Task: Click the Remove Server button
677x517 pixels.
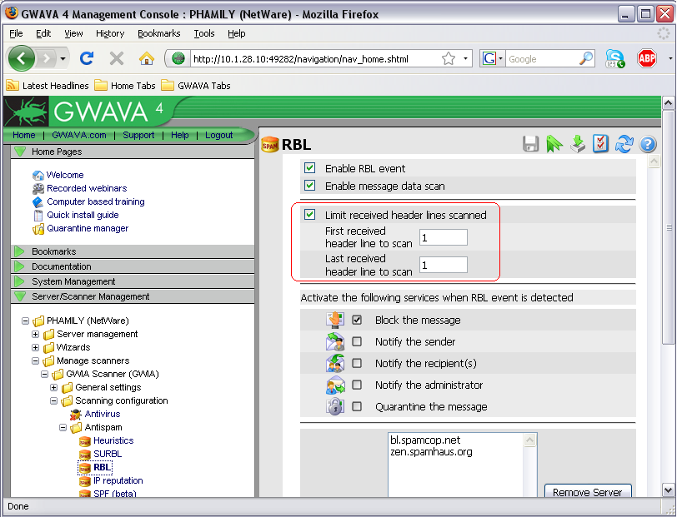Action: pos(588,490)
